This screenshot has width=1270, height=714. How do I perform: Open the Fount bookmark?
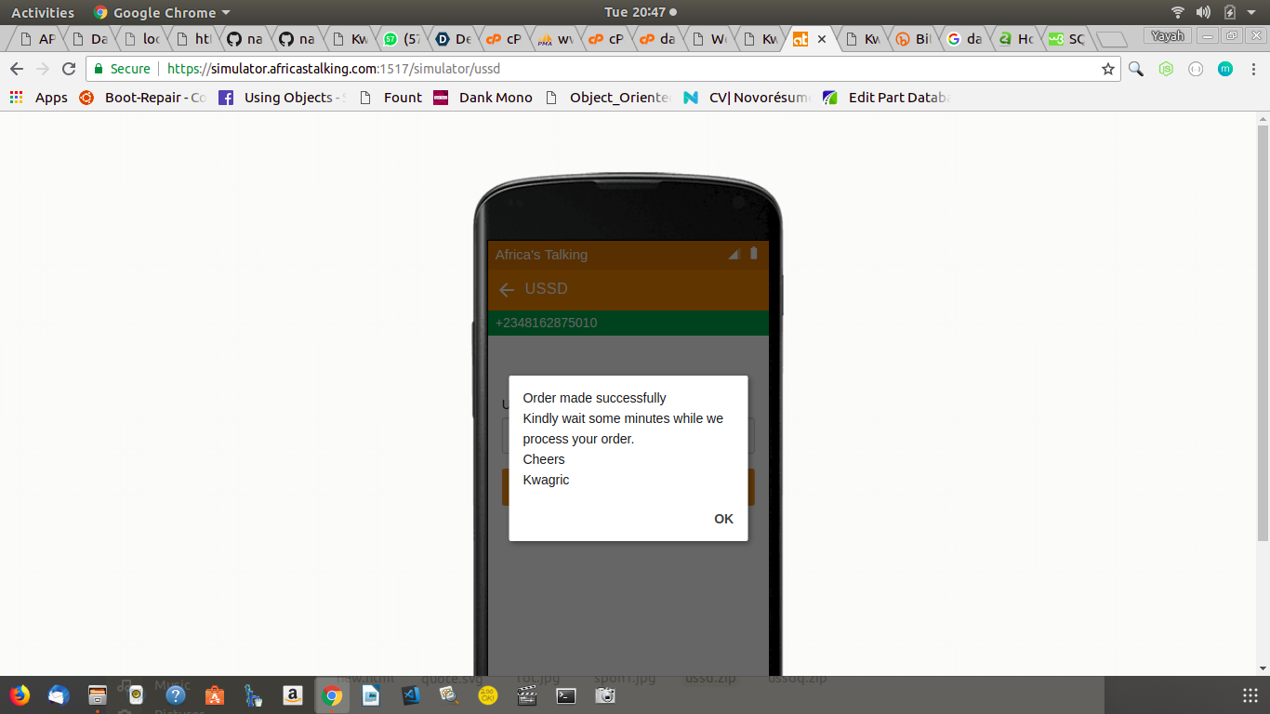click(x=390, y=98)
